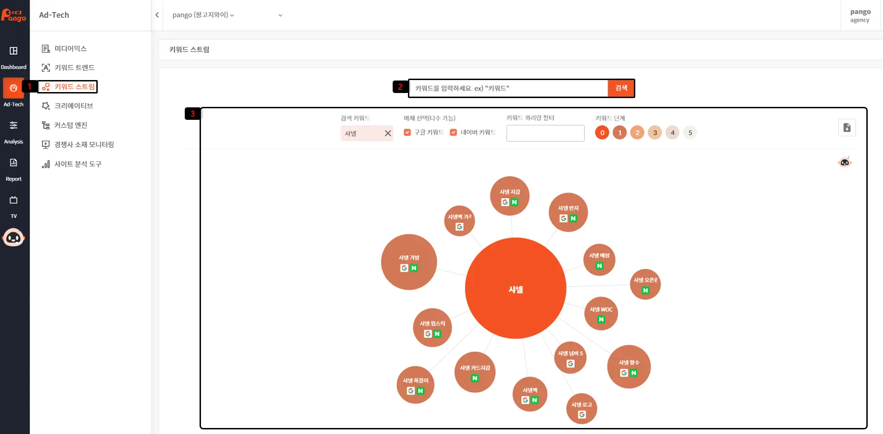
Task: Go to 경쟁사 소재 모니터링 menu
Action: pos(84,144)
